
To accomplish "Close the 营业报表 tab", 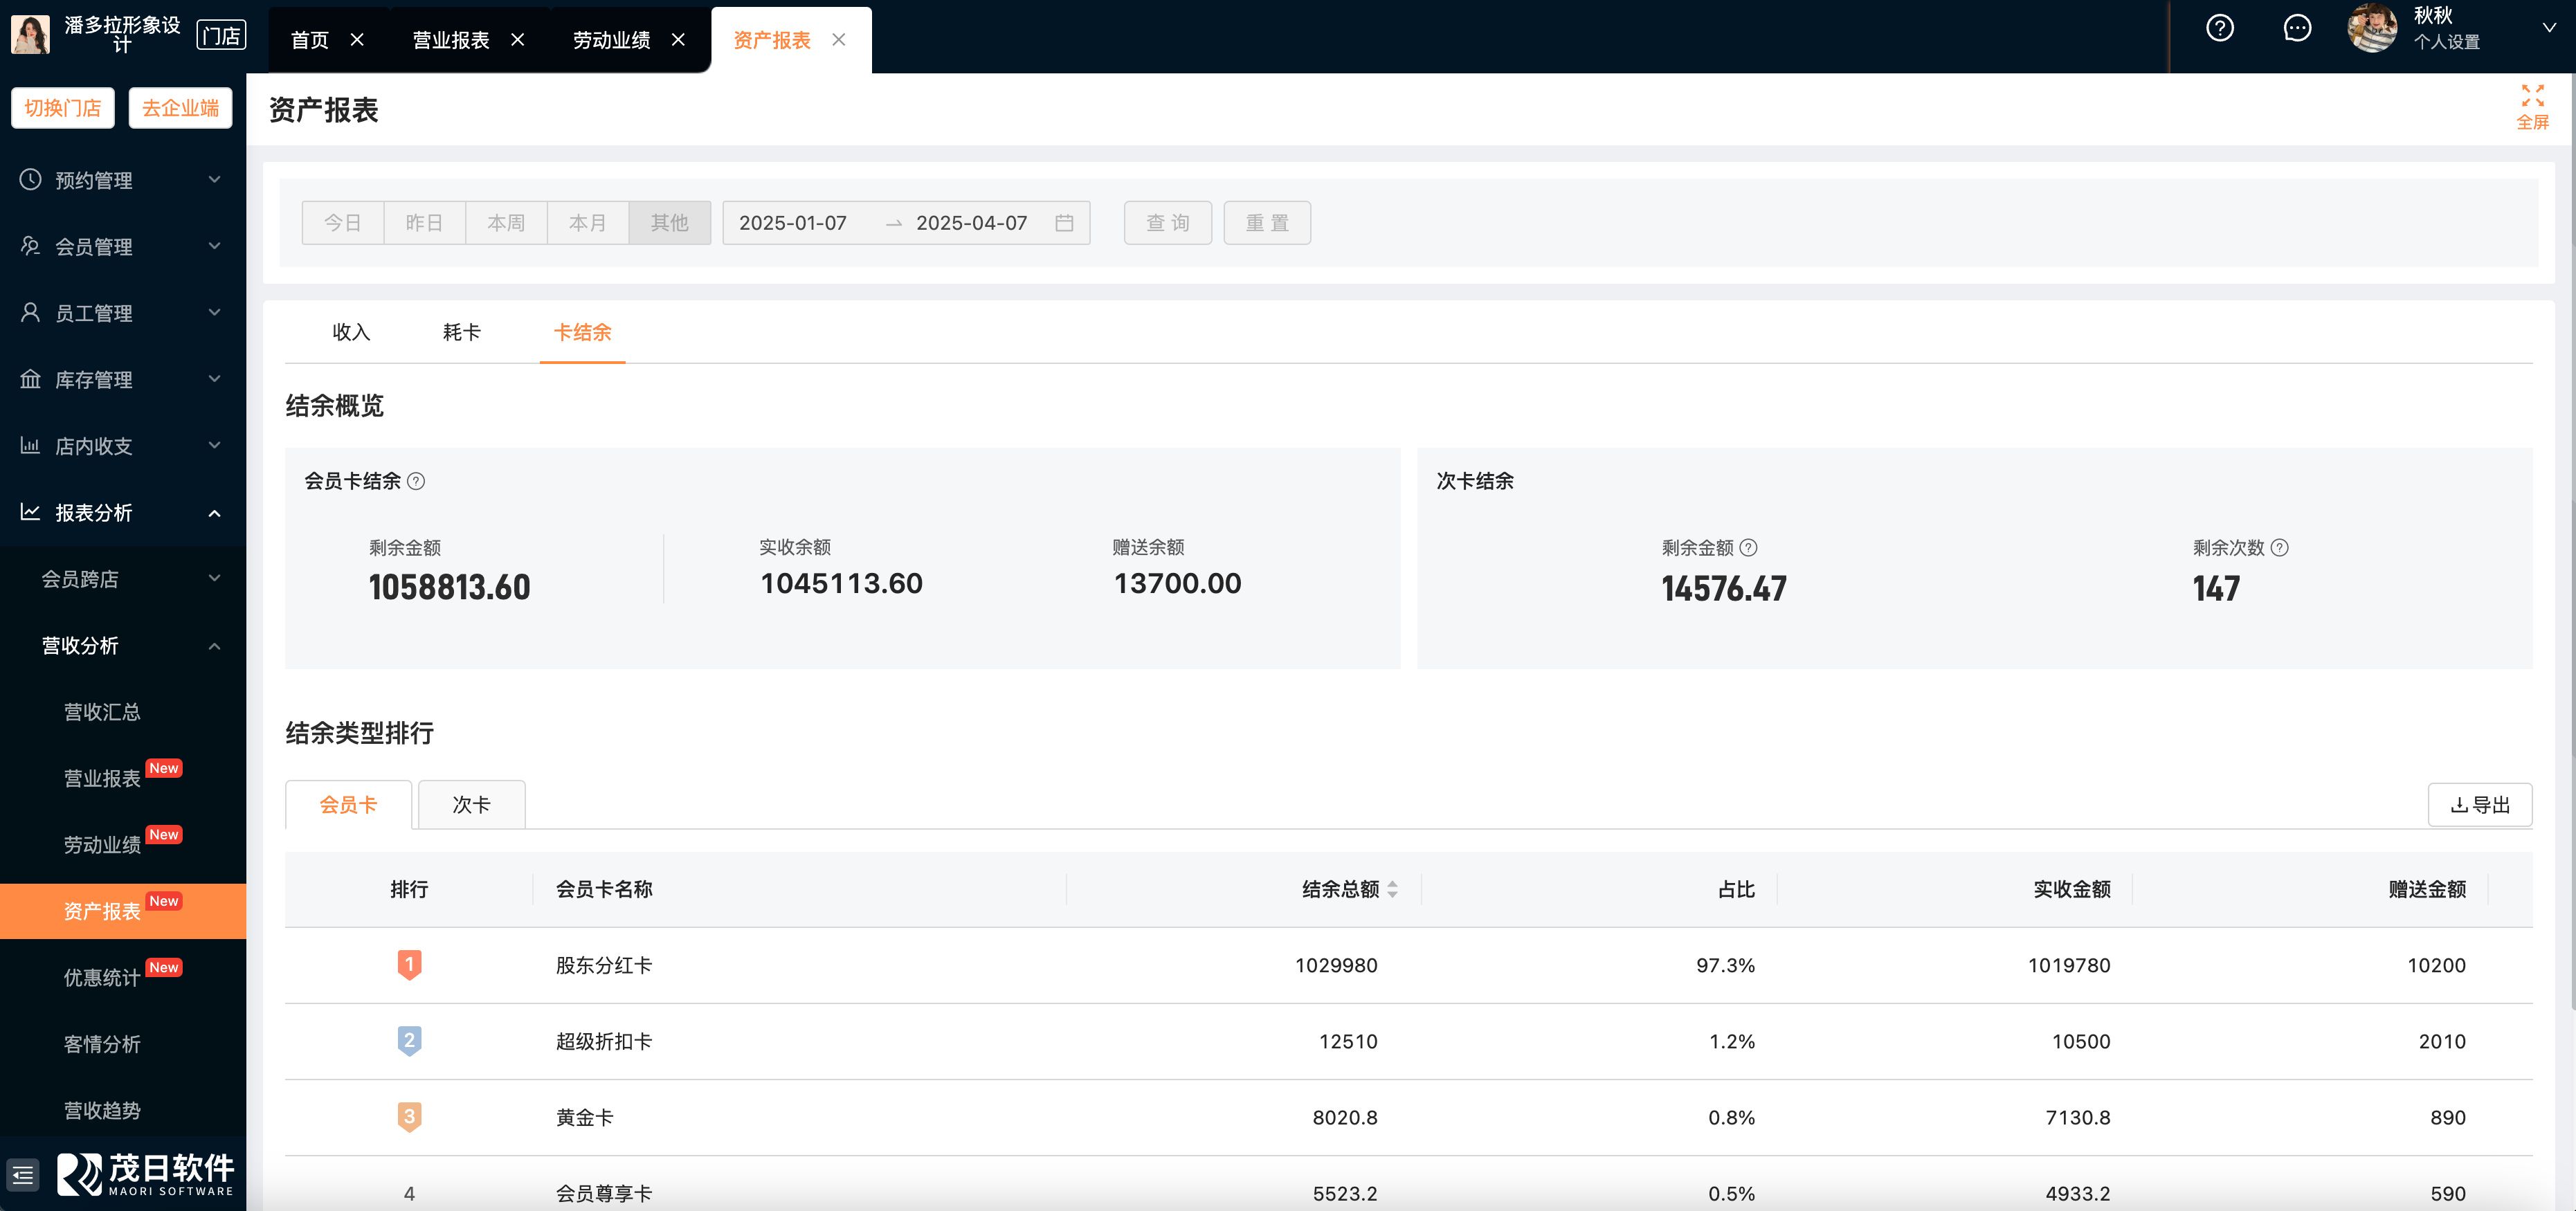I will point(517,40).
